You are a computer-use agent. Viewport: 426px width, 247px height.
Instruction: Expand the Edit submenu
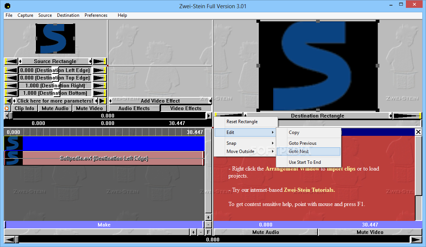click(x=245, y=132)
